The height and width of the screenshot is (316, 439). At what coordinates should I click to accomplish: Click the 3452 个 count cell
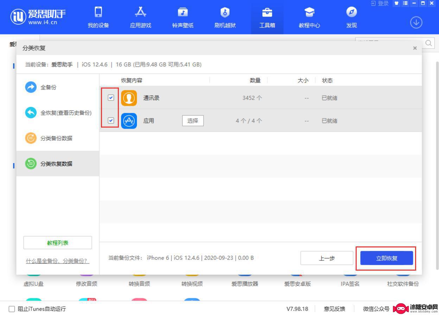coord(252,98)
